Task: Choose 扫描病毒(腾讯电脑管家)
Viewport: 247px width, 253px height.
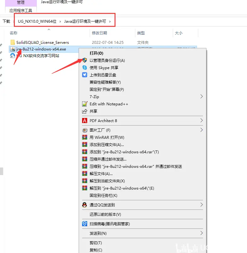Action: pyautogui.click(x=110, y=224)
